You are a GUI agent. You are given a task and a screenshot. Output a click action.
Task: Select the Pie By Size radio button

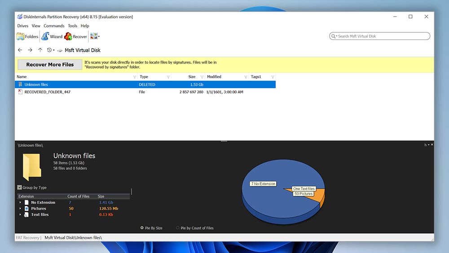(142, 228)
